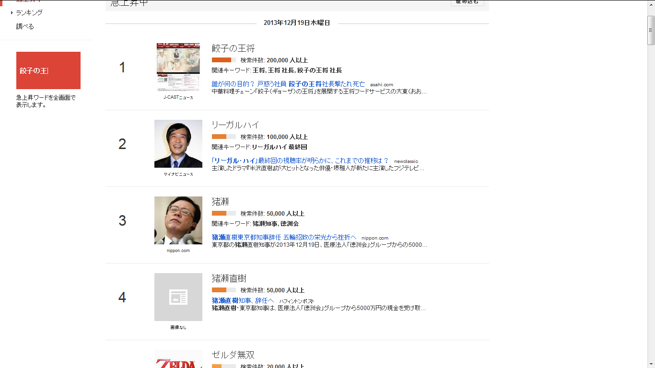Click the 急上昇ワードを全画面で表示します caption
The width and height of the screenshot is (655, 368).
[x=46, y=101]
